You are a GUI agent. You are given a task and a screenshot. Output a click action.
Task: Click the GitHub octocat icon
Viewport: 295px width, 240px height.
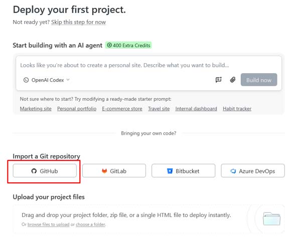click(34, 171)
